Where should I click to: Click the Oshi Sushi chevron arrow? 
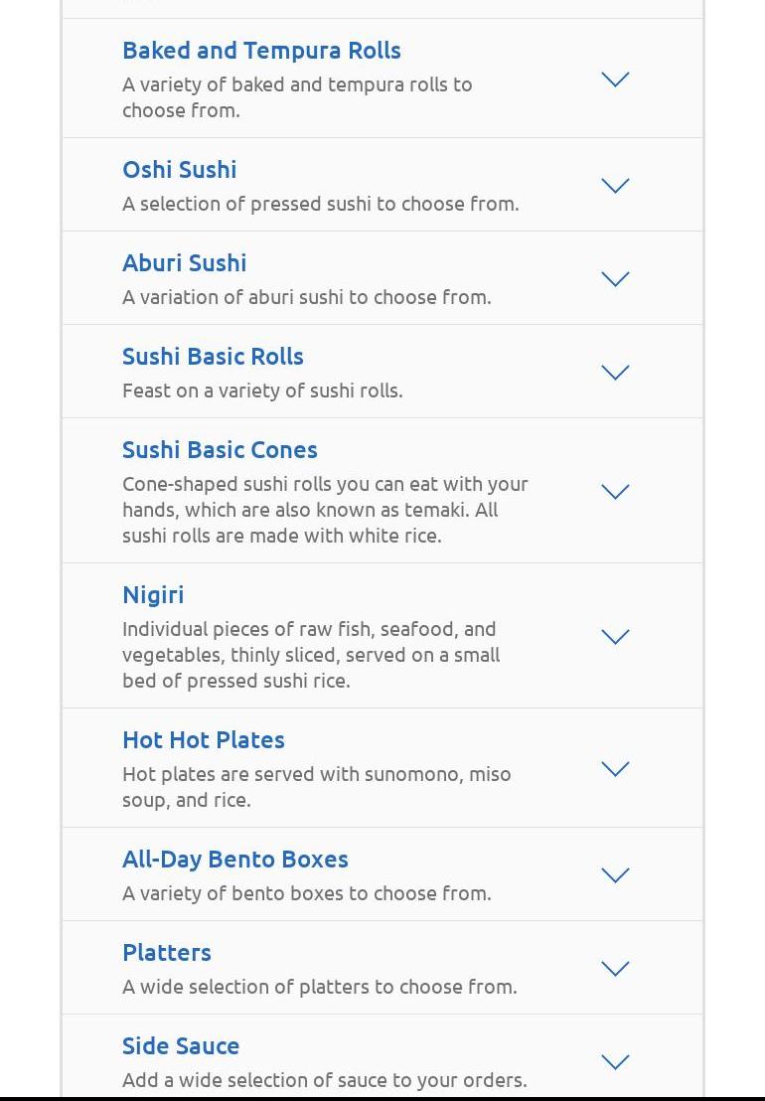(x=615, y=186)
